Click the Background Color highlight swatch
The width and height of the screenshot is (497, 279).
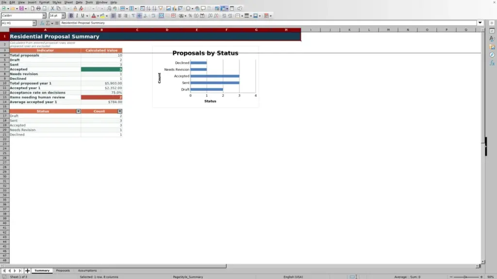pos(102,15)
